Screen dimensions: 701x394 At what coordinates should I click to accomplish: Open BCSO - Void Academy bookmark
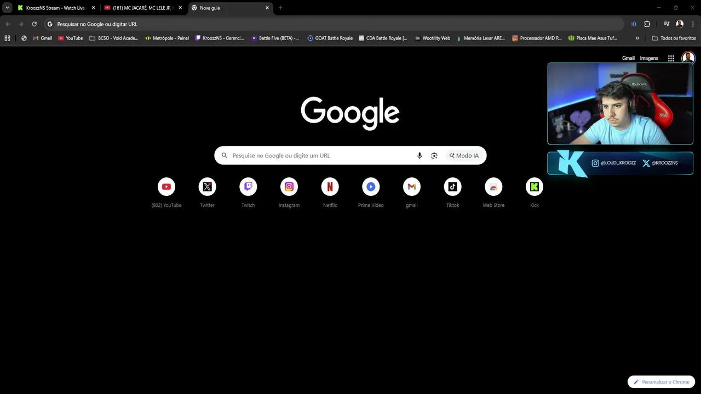point(114,38)
